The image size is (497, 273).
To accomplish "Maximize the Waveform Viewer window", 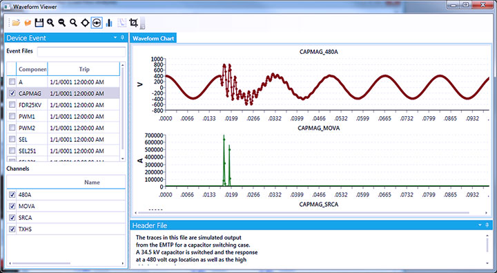I will click(x=466, y=4).
